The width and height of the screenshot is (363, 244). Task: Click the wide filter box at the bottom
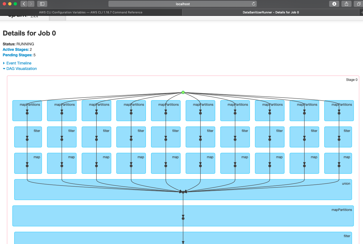click(x=183, y=238)
